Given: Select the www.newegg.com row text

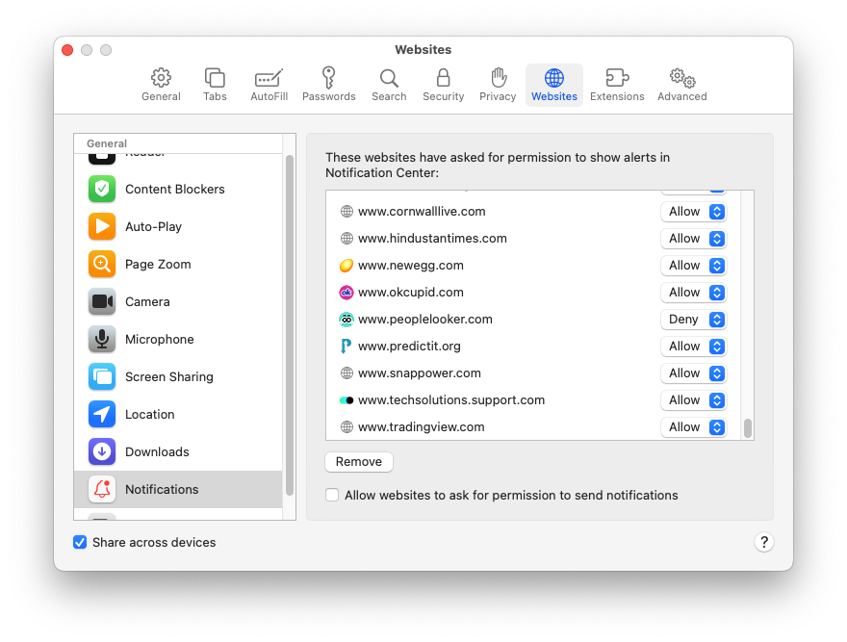Looking at the screenshot, I should click(x=411, y=266).
